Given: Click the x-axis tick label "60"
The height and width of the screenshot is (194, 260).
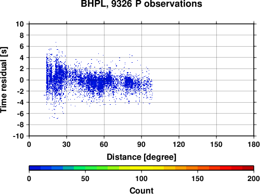Looking at the screenshot, I should pyautogui.click(x=104, y=144).
